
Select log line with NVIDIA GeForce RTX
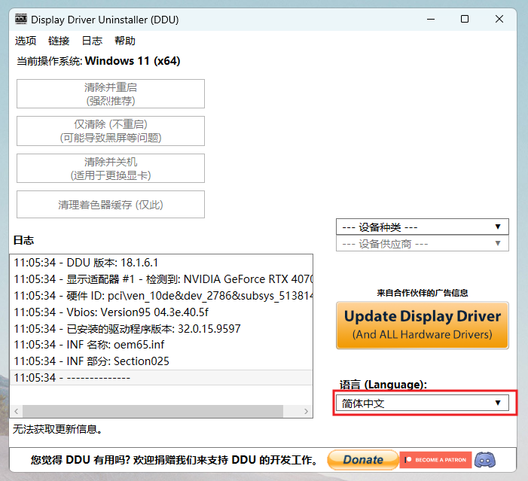pyautogui.click(x=161, y=279)
